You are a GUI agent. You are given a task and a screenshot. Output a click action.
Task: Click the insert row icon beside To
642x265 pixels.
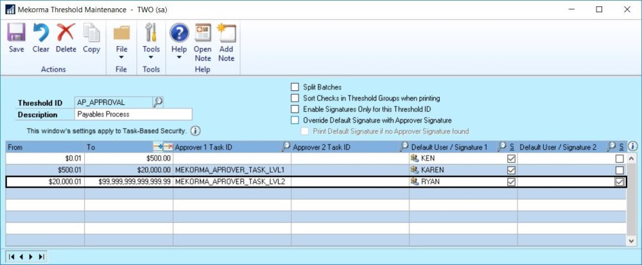[158, 147]
